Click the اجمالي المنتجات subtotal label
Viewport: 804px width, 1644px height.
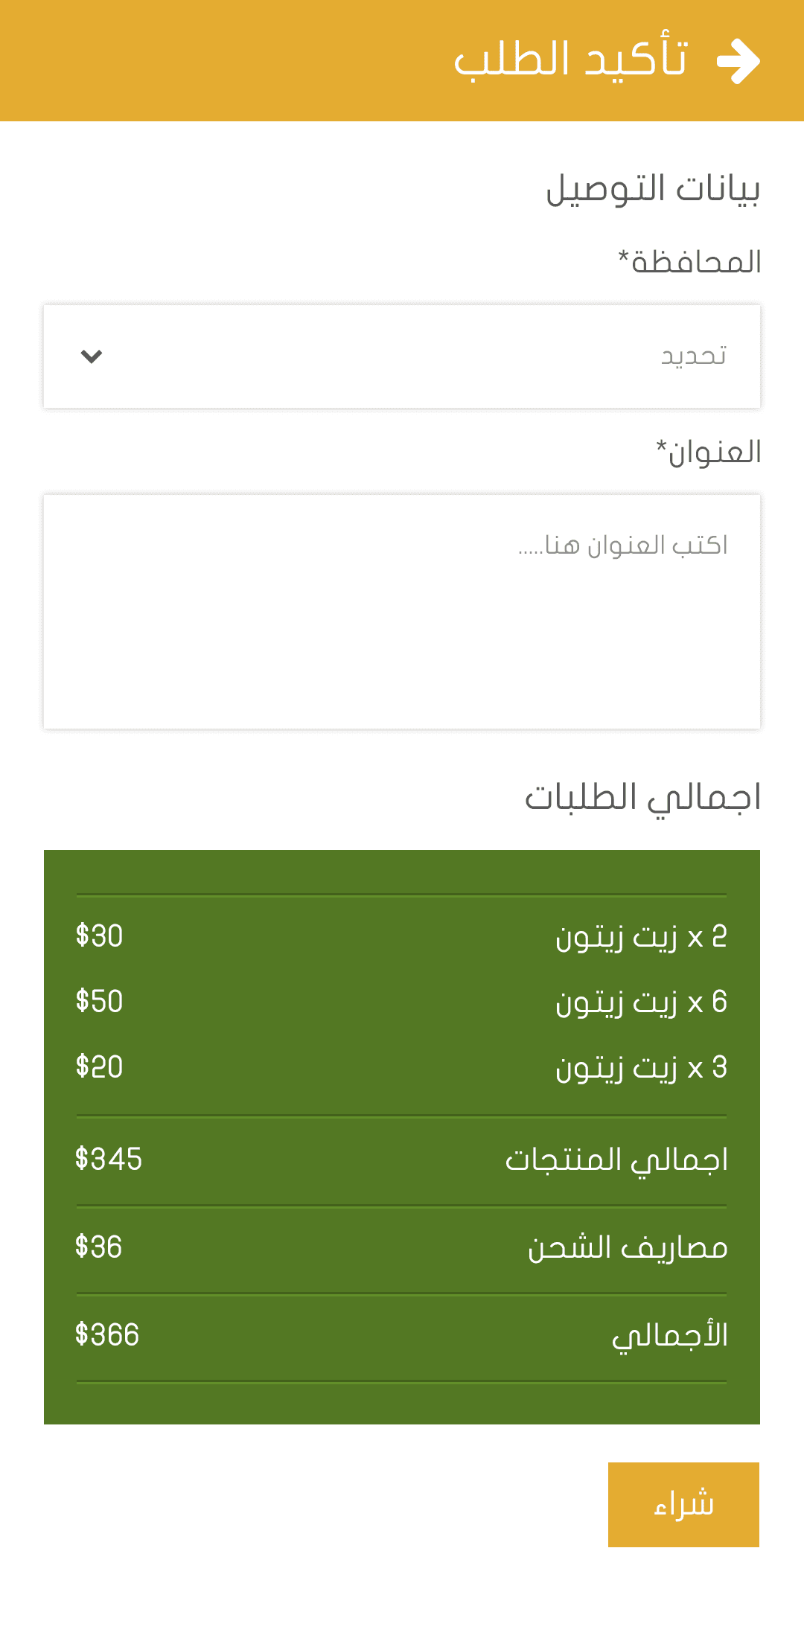point(616,1160)
